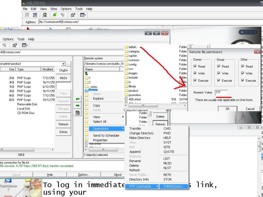Click the cgi-bin folder icon

[x=126, y=55]
